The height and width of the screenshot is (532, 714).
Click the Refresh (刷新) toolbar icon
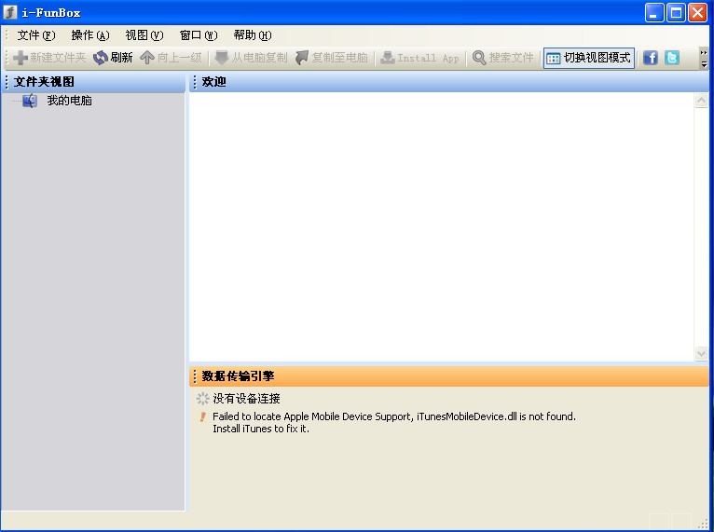(101, 58)
